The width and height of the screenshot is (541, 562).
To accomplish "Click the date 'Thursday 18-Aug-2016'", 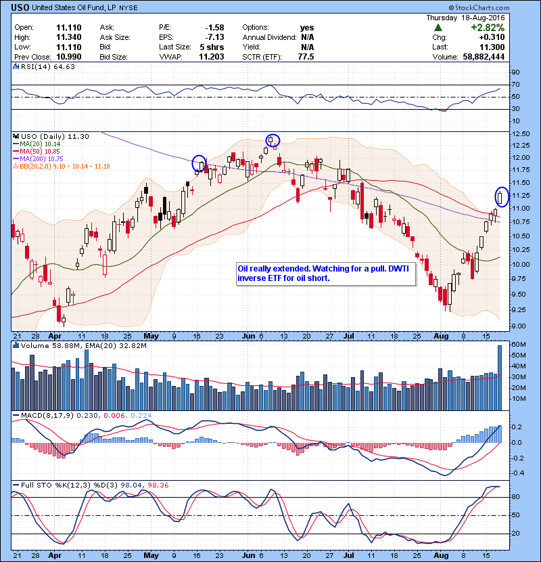I will click(465, 18).
